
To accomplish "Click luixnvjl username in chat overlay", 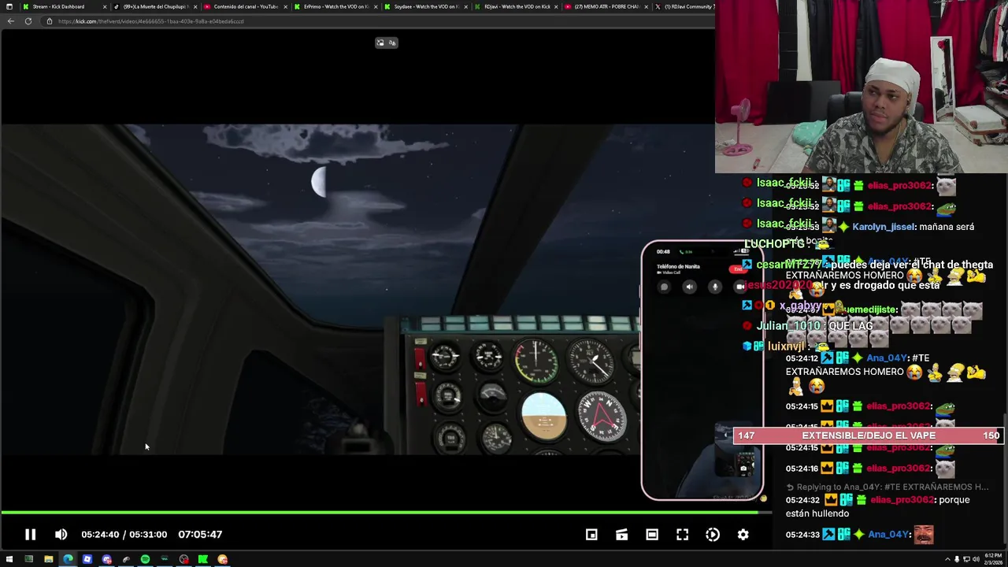I will (x=787, y=346).
